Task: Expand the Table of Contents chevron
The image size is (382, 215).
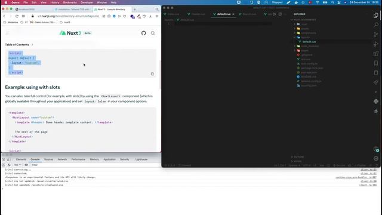Action: 32,45
